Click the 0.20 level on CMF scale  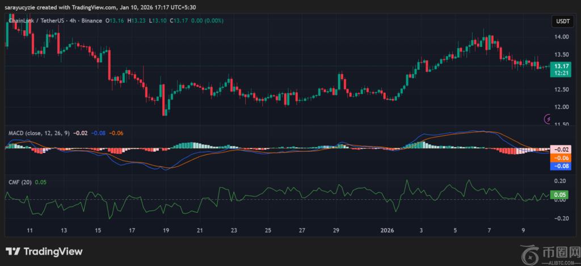point(560,181)
